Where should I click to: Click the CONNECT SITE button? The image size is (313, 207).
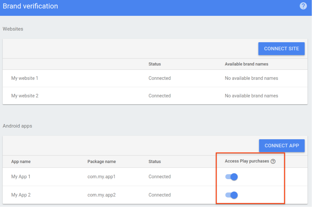[x=281, y=49]
